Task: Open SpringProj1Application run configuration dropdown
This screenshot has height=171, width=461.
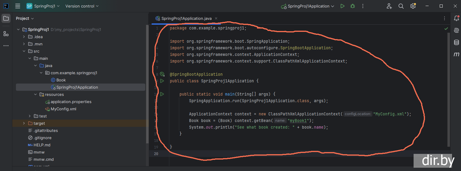Action: tap(308, 6)
